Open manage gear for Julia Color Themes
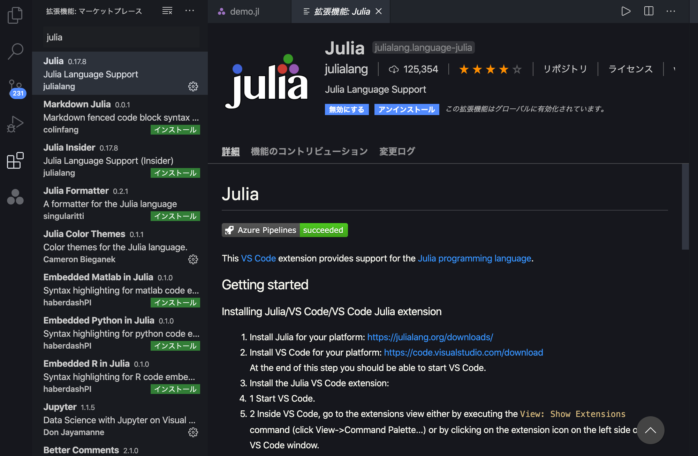The width and height of the screenshot is (698, 456). point(193,259)
